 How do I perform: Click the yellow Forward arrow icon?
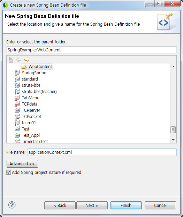27,60
